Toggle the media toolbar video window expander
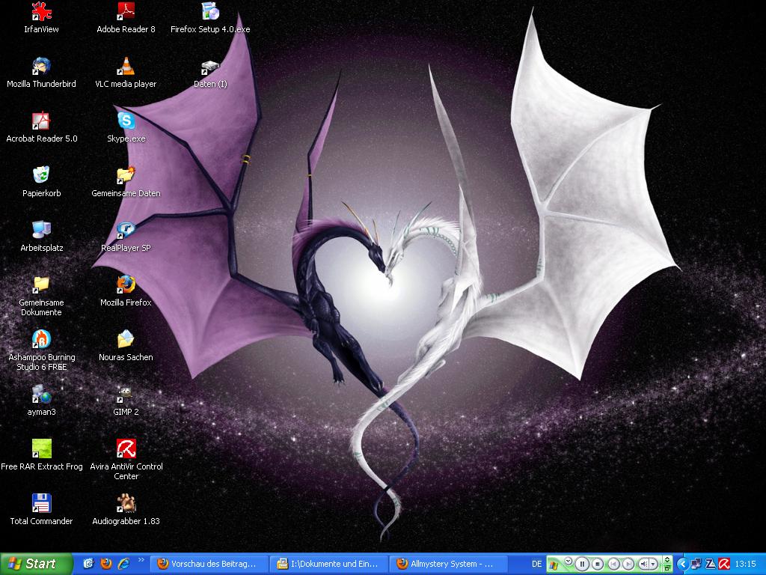 point(667,559)
